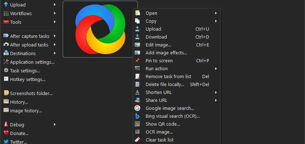Image resolution: width=305 pixels, height=144 pixels.
Task: Expand the Open submenu arrow
Action: pos(216,13)
